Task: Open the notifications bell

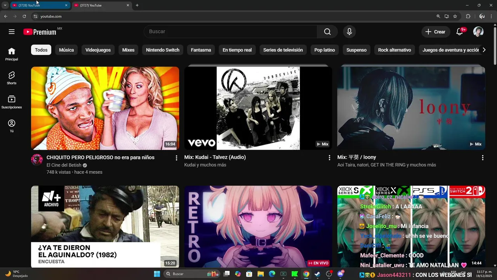Action: [x=460, y=32]
